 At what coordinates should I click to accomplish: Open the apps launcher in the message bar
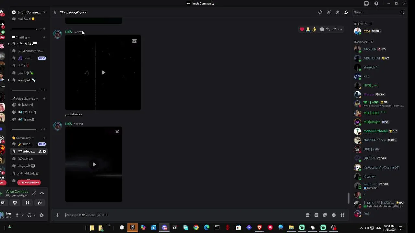[342, 215]
